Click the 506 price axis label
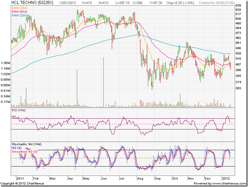 [x=238, y=19]
